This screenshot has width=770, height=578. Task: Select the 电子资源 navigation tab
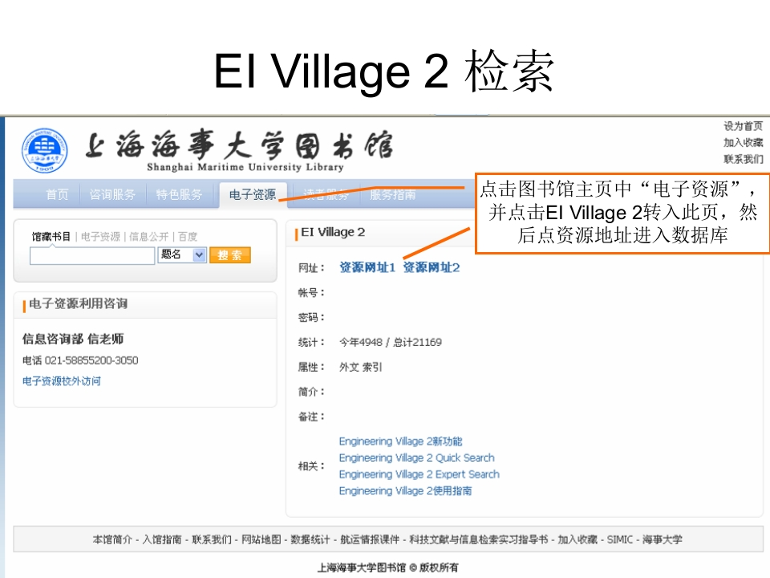coord(252,194)
